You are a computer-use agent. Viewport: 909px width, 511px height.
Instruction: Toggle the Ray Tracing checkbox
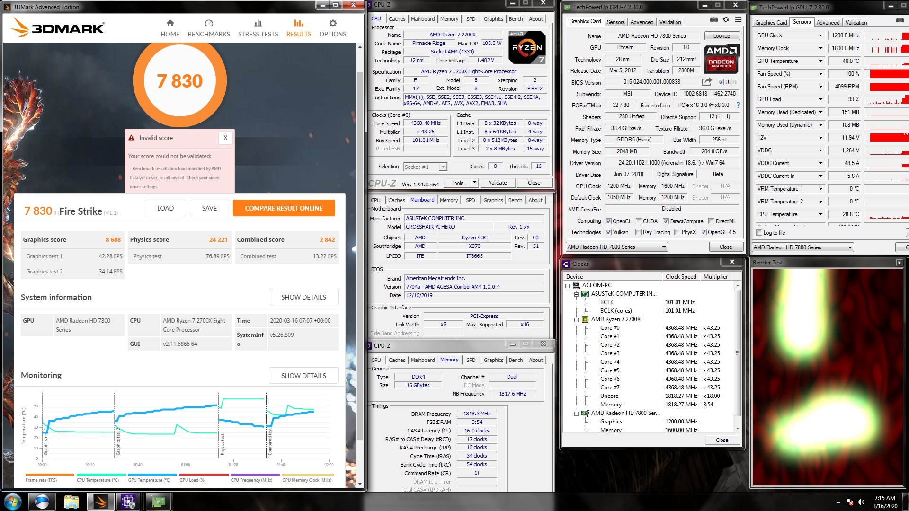point(638,232)
